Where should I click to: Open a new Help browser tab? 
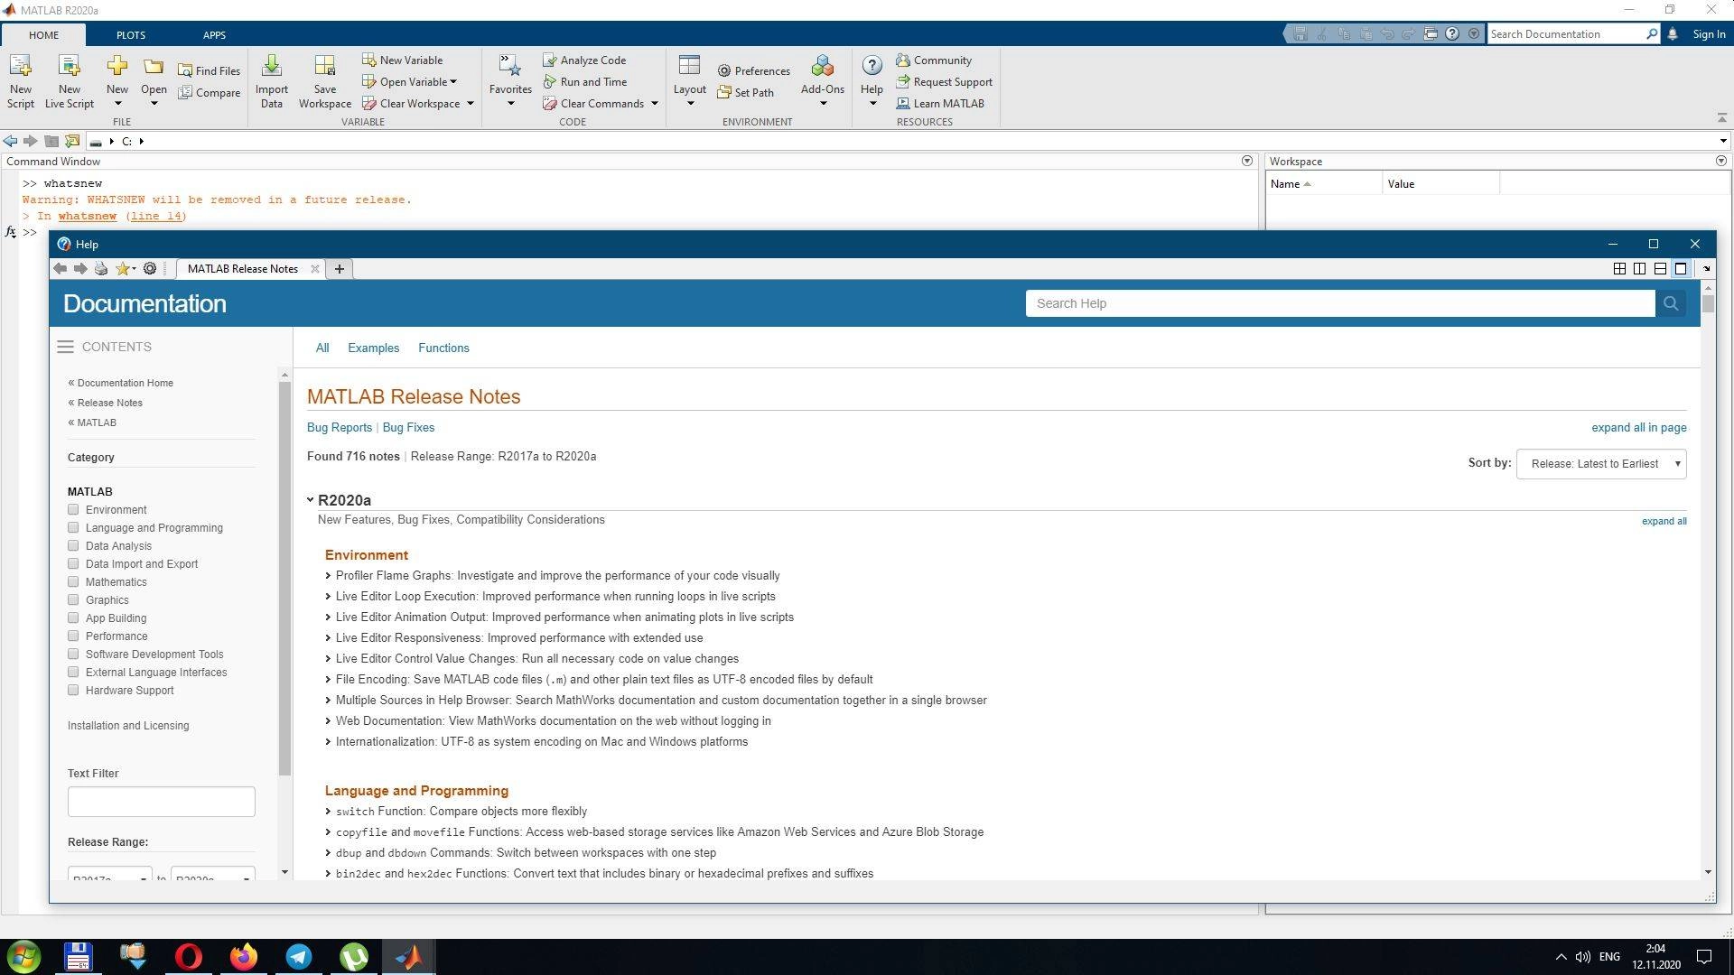tap(340, 268)
